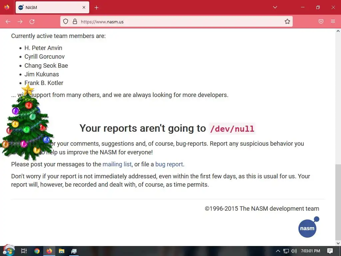
Task: View site security via padlock icon
Action: click(x=75, y=21)
